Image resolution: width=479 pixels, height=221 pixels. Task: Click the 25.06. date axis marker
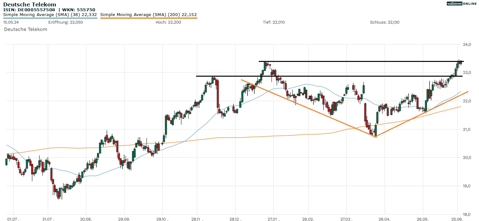[457, 219]
